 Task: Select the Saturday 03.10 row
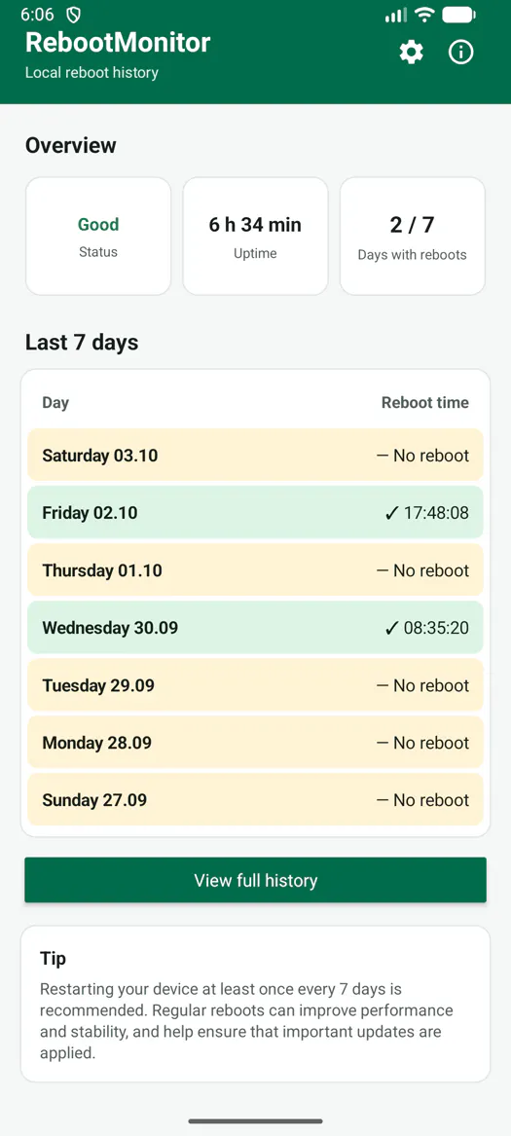[255, 455]
